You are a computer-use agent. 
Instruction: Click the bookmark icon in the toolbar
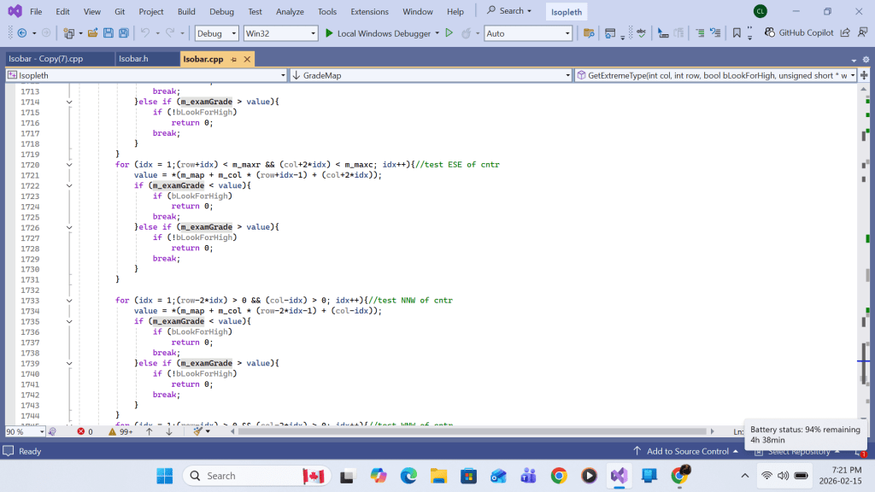click(x=737, y=33)
